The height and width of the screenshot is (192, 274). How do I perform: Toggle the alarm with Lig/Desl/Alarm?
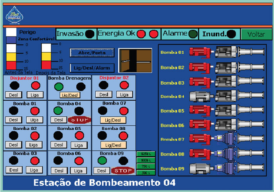(92, 67)
